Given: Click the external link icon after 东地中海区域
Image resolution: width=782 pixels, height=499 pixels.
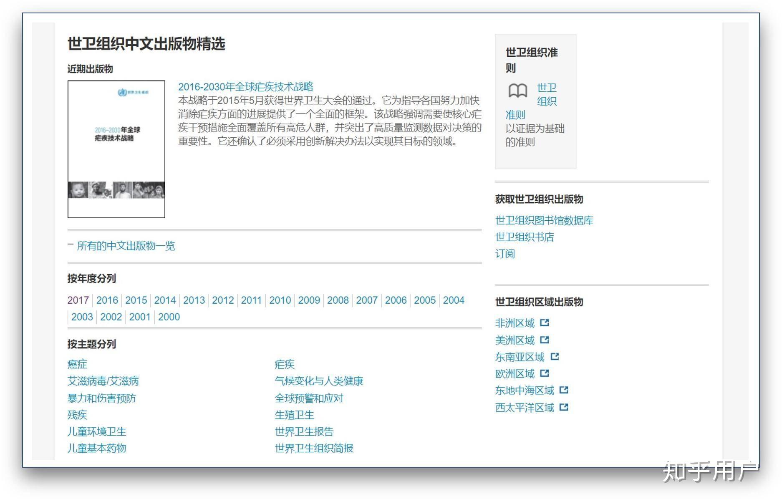Looking at the screenshot, I should pos(564,390).
